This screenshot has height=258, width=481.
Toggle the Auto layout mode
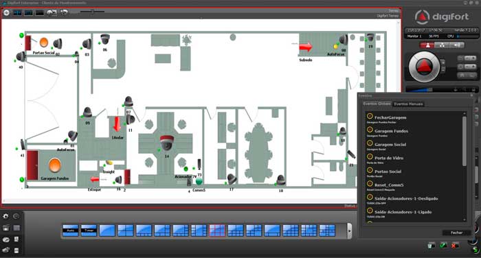[x=71, y=231]
